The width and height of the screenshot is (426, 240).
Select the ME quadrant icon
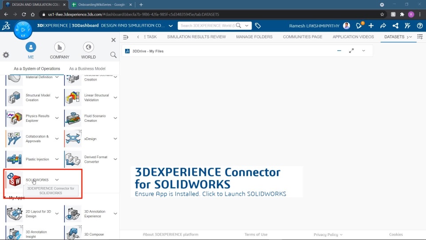pyautogui.click(x=31, y=47)
